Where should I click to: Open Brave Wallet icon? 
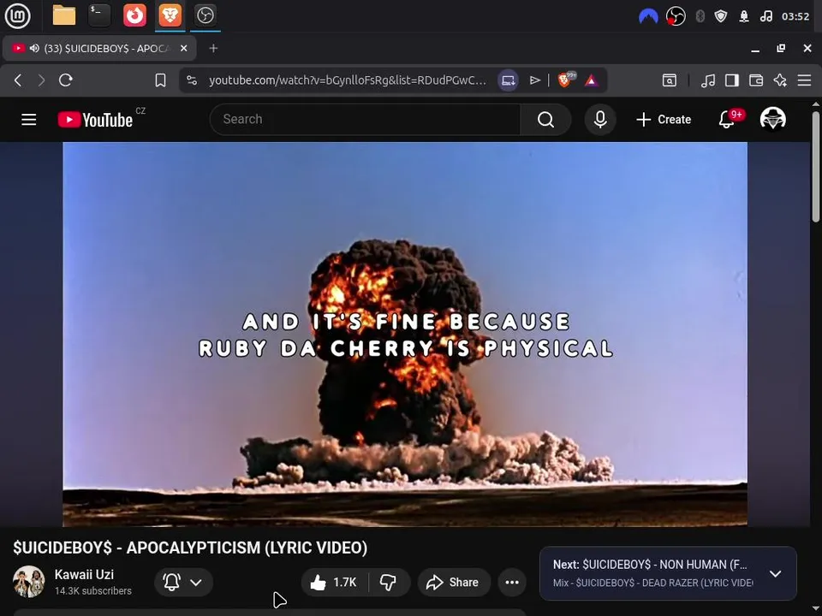[756, 80]
